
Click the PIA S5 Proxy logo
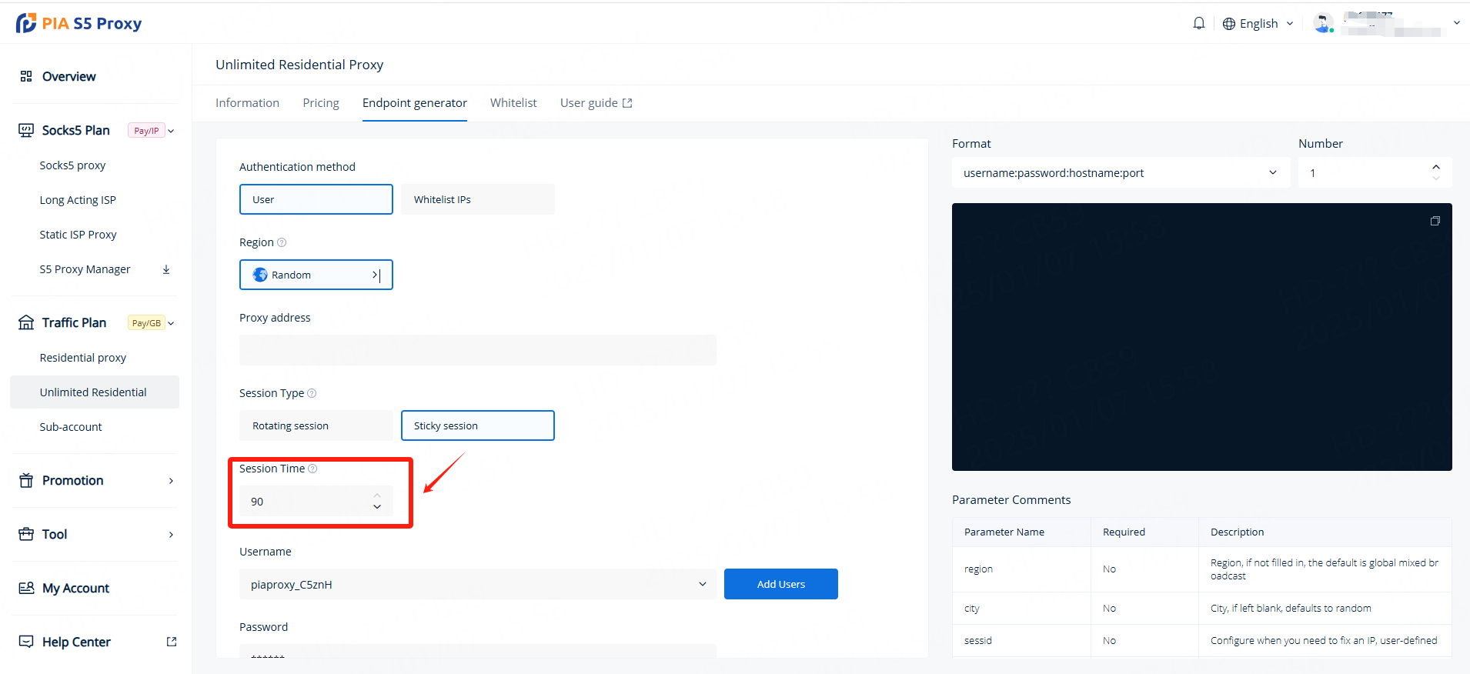(79, 23)
